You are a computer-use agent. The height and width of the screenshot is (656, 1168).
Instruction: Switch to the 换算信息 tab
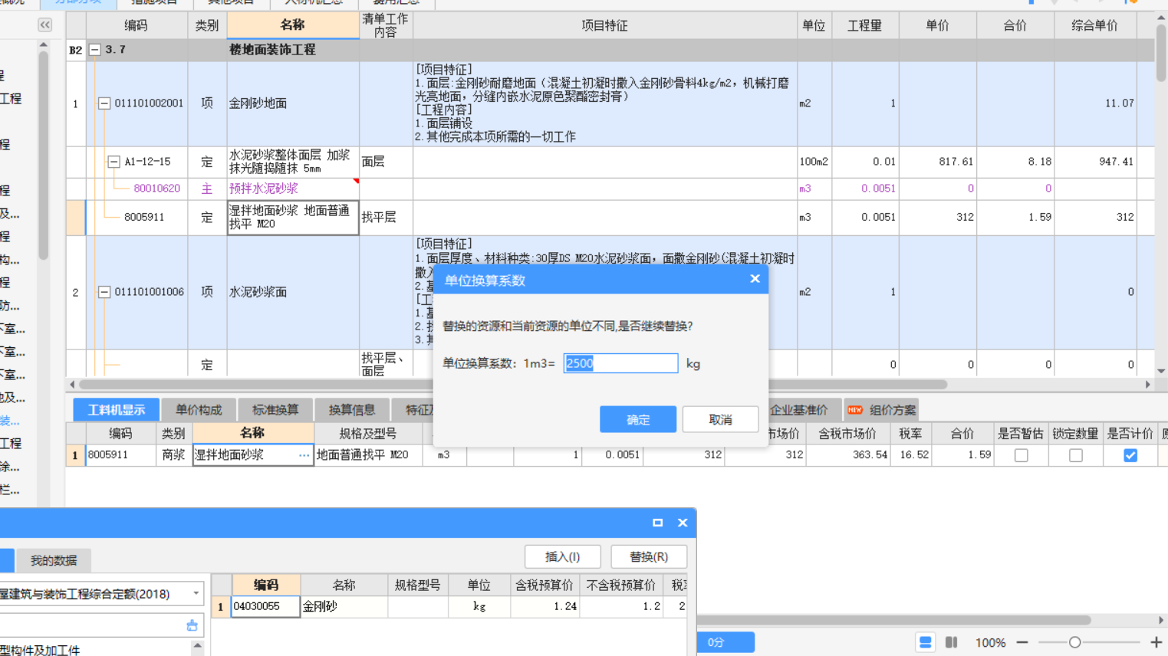click(352, 410)
